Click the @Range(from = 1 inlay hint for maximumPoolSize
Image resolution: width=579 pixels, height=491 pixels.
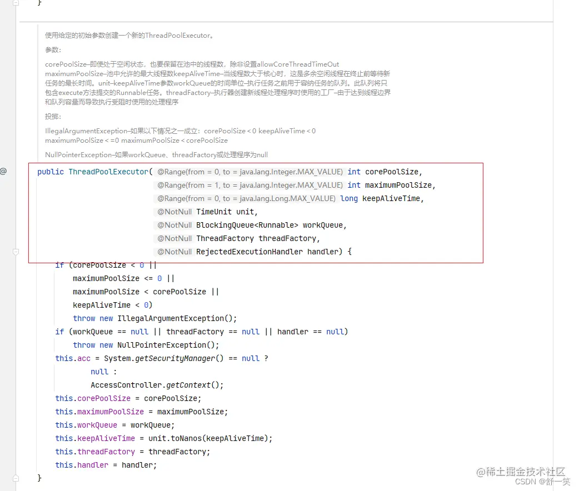point(250,185)
